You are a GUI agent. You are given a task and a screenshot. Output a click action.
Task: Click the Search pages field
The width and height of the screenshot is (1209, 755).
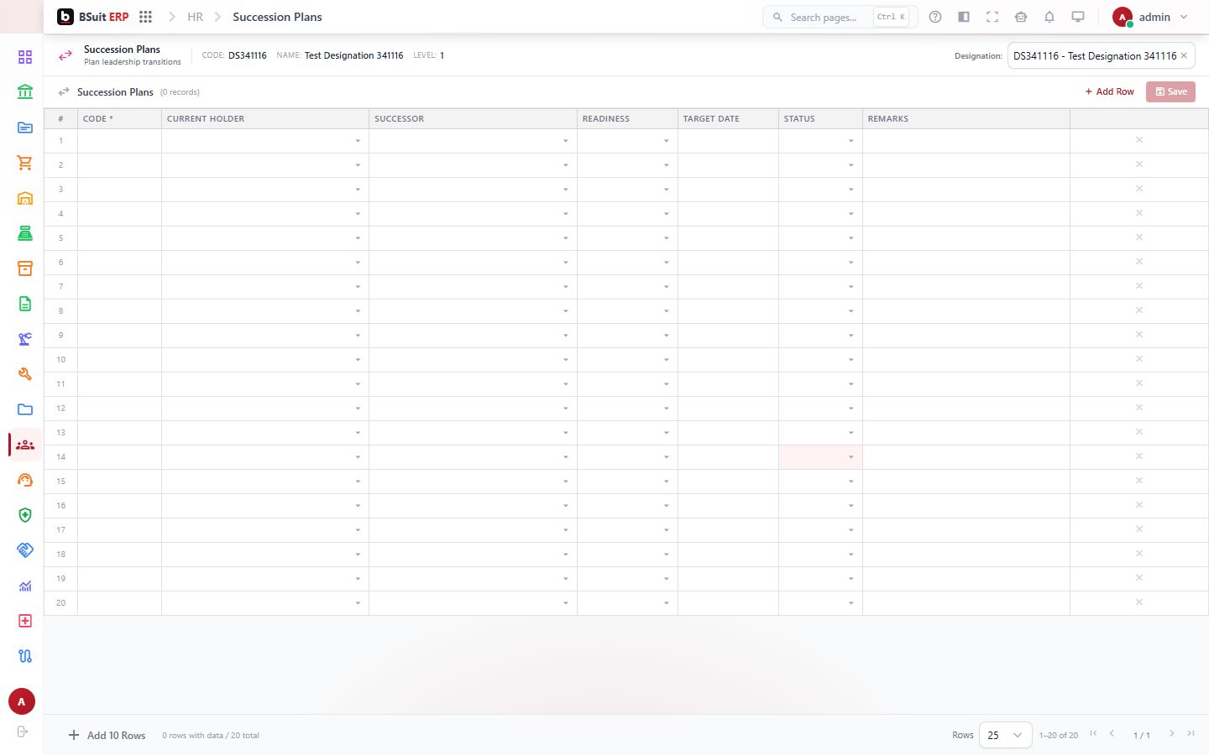point(840,17)
